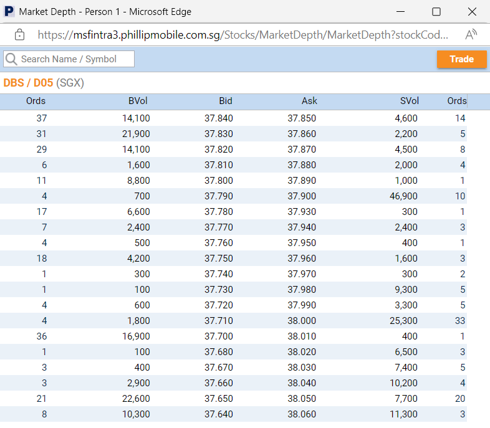Select bid price 37.800

[219, 181]
